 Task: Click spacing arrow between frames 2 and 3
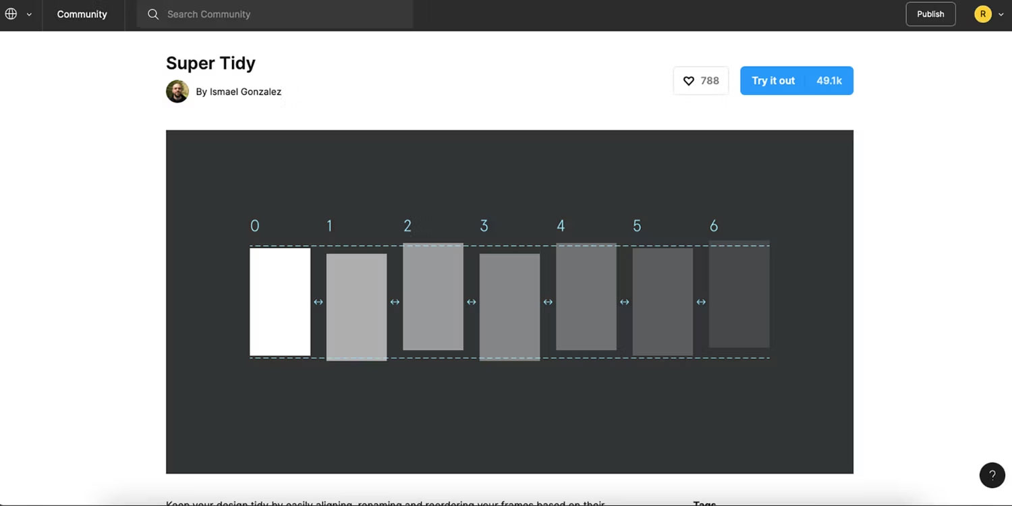(x=472, y=302)
